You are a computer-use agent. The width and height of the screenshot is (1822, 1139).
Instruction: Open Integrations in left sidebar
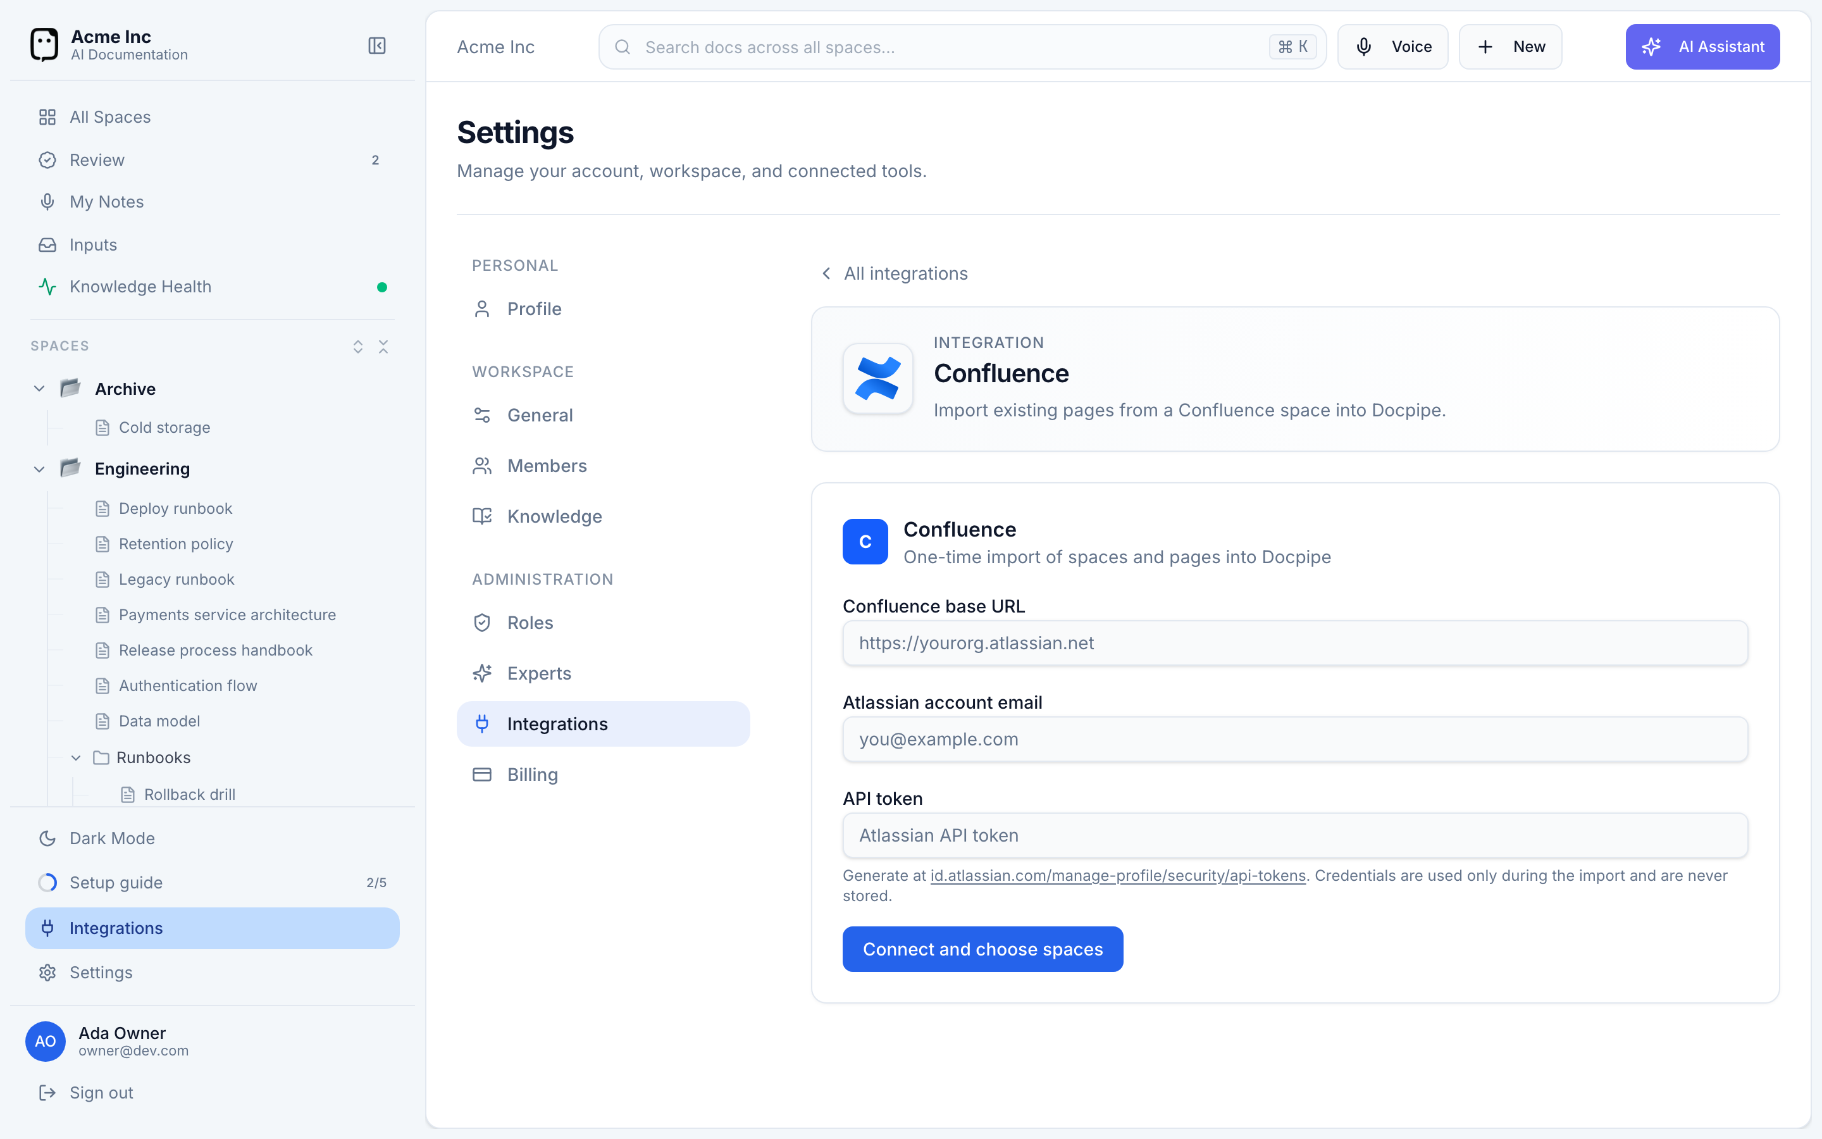click(213, 928)
